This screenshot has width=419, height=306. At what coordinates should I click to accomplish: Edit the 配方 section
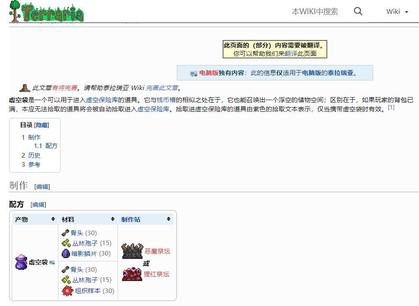(38, 205)
